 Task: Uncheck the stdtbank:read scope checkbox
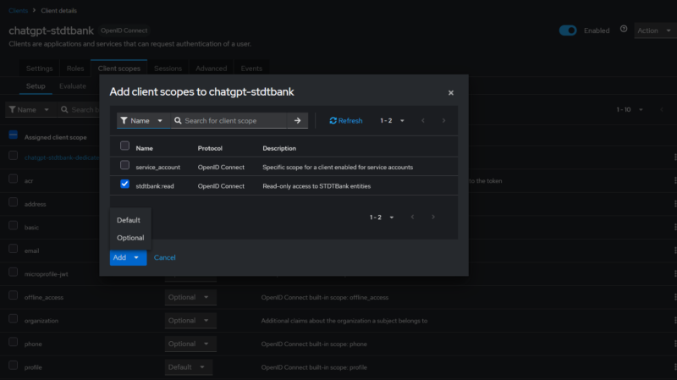[124, 184]
